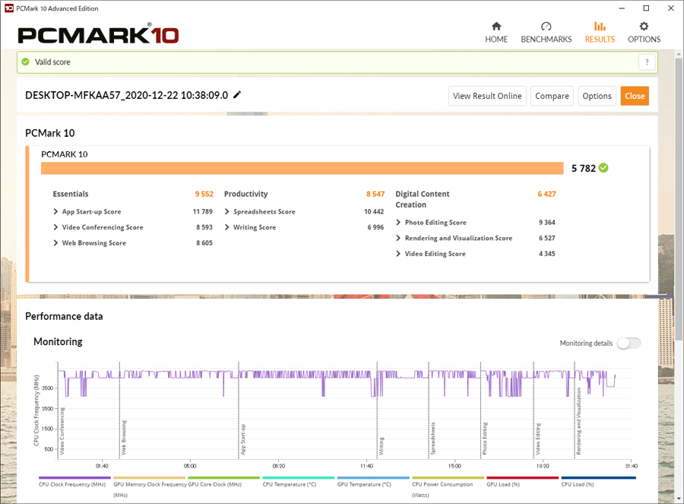Open the Results tab
The image size is (684, 504).
pyautogui.click(x=600, y=33)
